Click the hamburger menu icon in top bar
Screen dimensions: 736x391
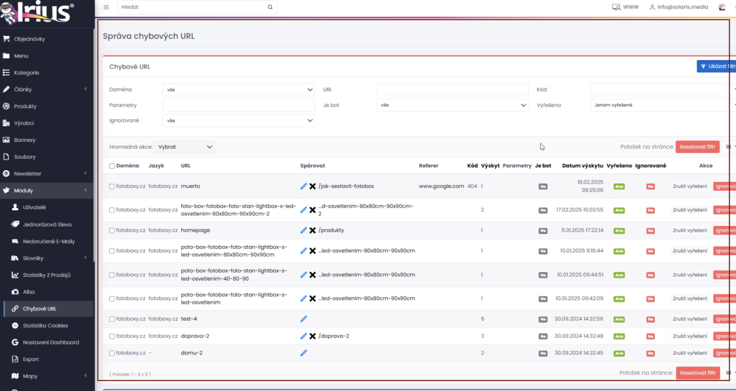[x=106, y=7]
